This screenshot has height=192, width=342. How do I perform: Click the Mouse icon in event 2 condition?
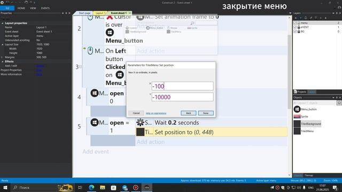click(90, 17)
